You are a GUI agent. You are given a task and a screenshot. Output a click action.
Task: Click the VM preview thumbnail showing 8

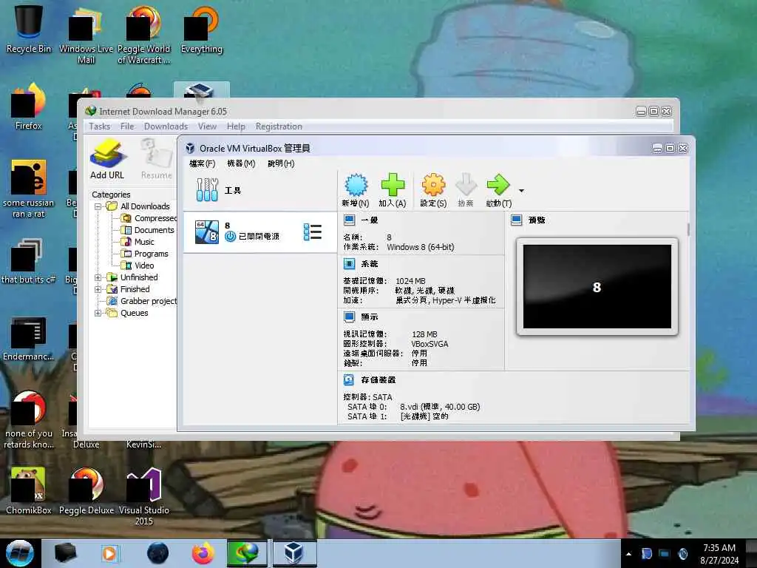[x=597, y=286]
